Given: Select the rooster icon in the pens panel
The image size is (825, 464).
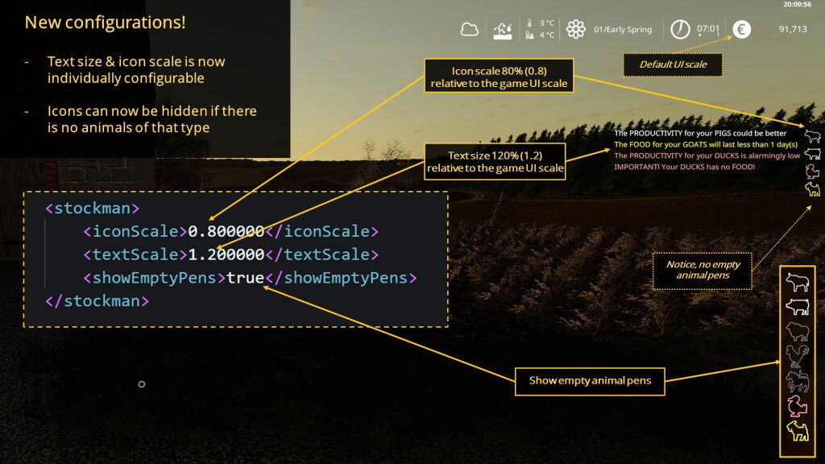Looking at the screenshot, I should pyautogui.click(x=798, y=355).
